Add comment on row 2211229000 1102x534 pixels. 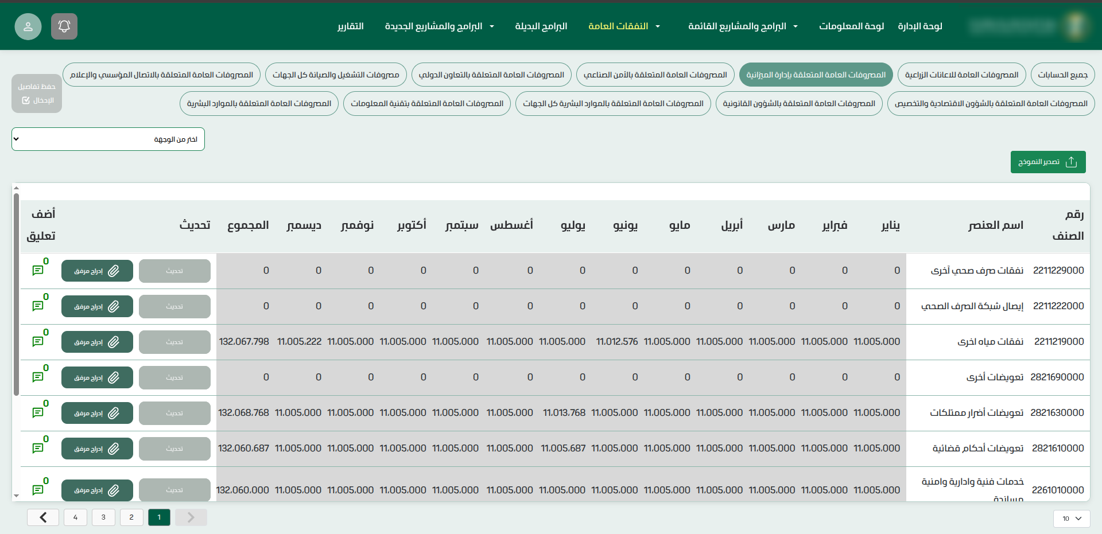[x=38, y=270]
